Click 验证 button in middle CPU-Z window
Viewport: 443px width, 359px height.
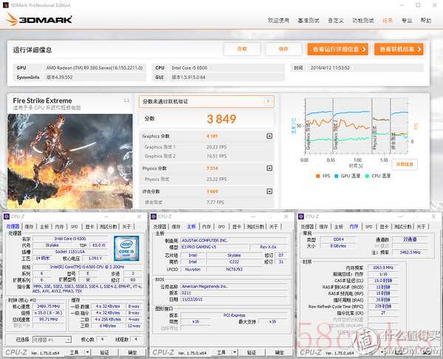(x=252, y=352)
